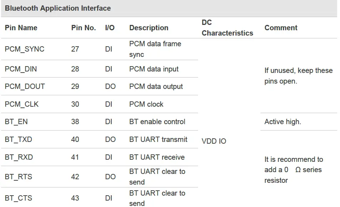Select the BT_CTS pin name cell
This screenshot has height=207, width=340.
pyautogui.click(x=18, y=198)
